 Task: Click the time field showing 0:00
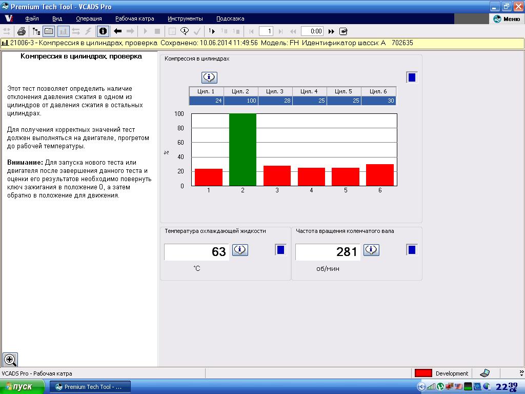point(312,31)
